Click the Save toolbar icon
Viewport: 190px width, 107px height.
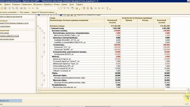(5, 8)
